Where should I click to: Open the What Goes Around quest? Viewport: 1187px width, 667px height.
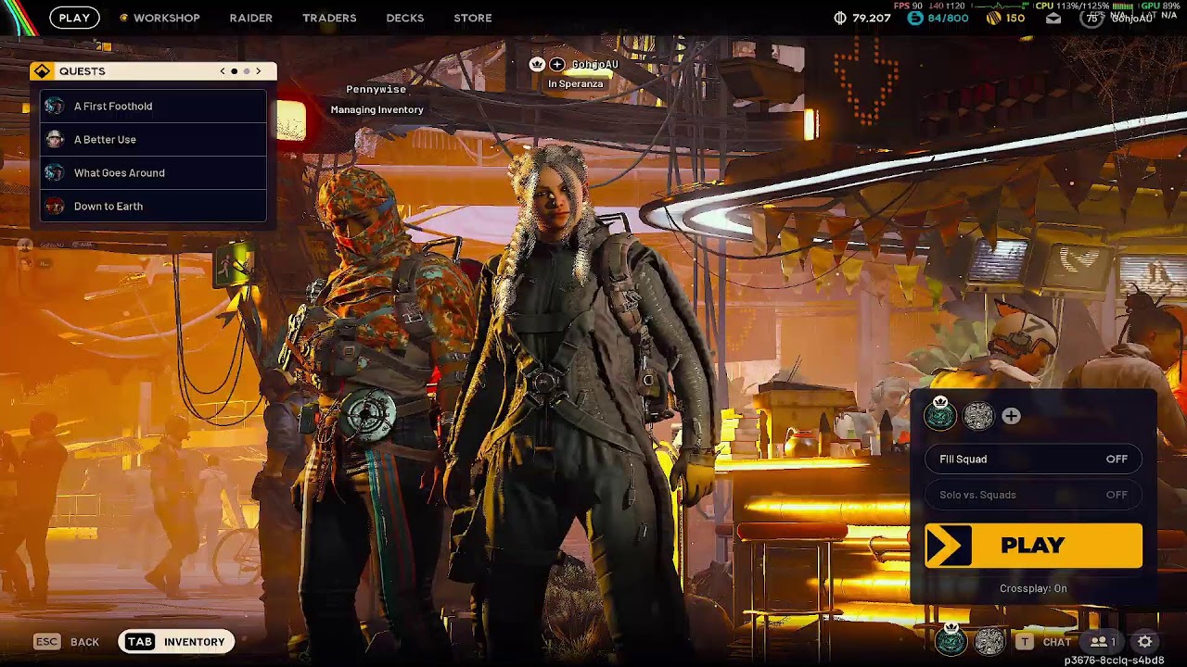154,172
